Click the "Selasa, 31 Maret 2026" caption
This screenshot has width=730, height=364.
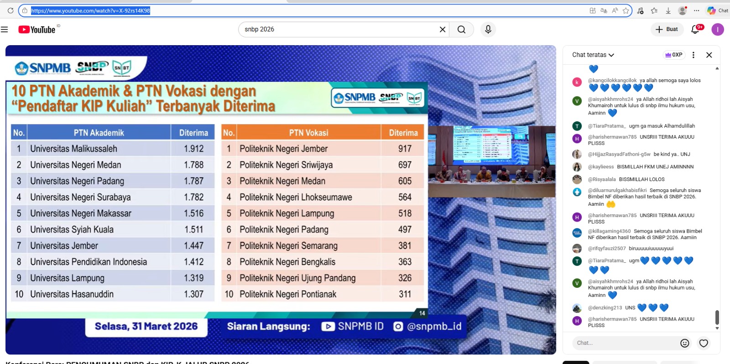(x=146, y=326)
